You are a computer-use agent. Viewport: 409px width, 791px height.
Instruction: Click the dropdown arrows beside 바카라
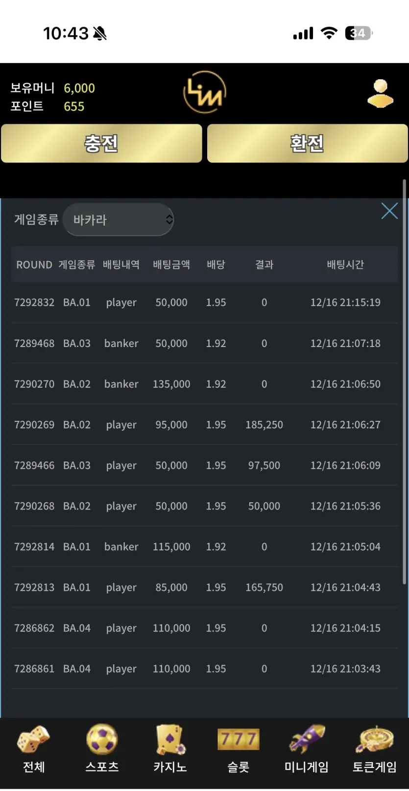click(x=169, y=219)
